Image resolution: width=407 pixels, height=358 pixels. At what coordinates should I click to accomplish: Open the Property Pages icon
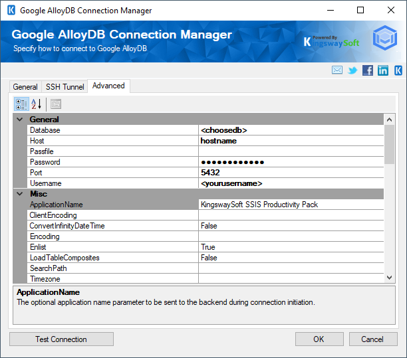56,104
